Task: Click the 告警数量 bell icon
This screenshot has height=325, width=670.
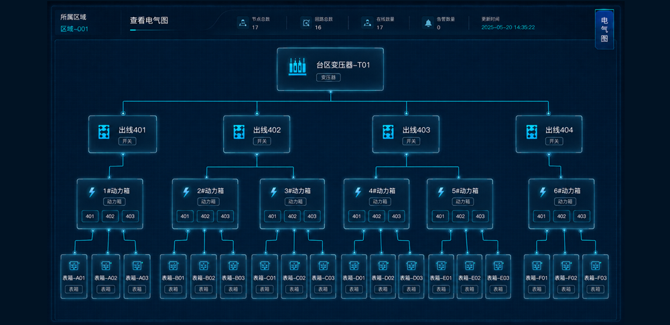Action: pyautogui.click(x=428, y=23)
